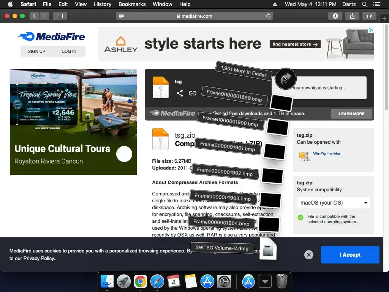
Task: Open the Safari Share button
Action: click(x=352, y=16)
